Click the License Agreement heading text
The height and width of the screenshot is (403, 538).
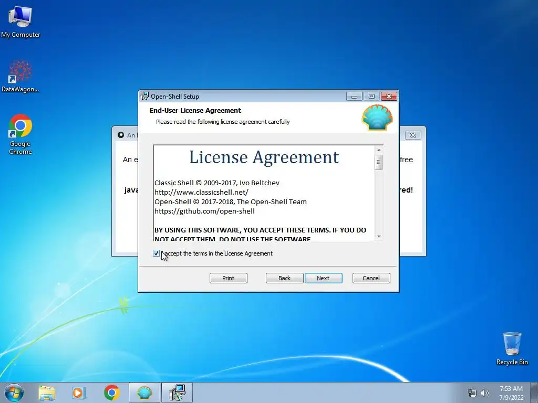coord(264,157)
